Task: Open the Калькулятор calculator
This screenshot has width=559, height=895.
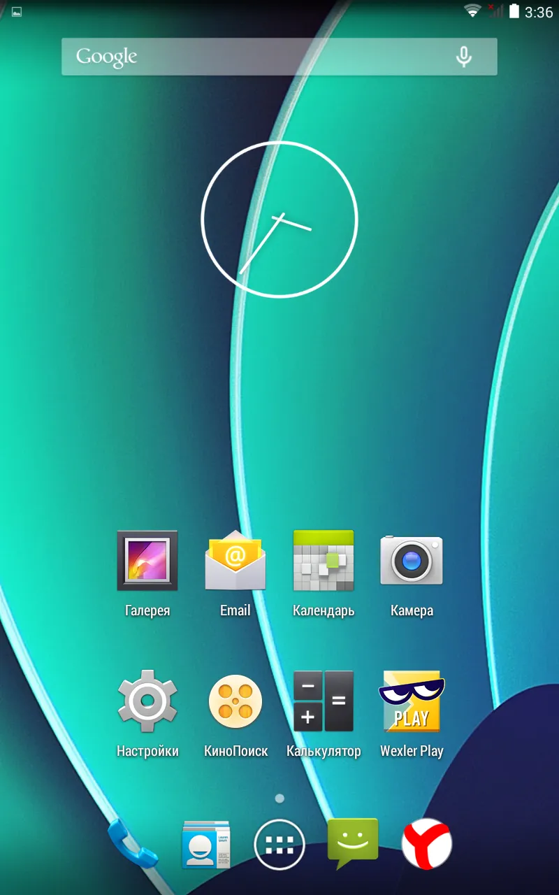Action: (324, 701)
